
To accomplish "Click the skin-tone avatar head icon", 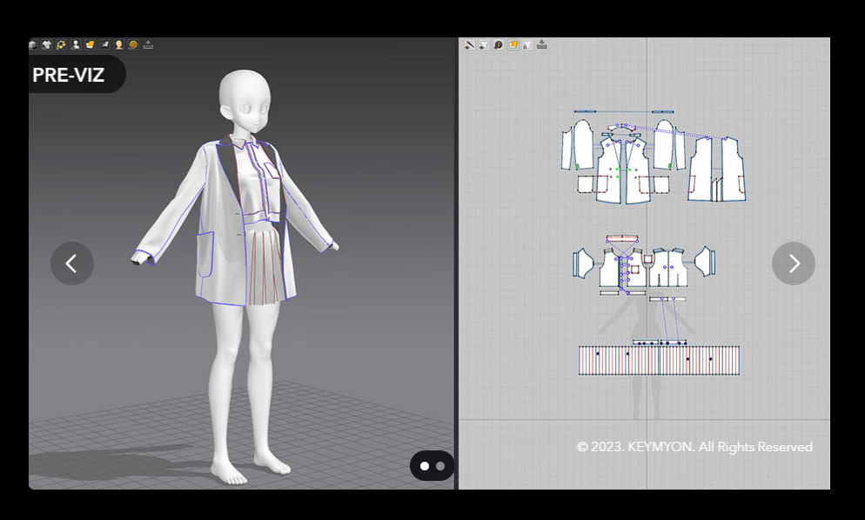I will [118, 44].
